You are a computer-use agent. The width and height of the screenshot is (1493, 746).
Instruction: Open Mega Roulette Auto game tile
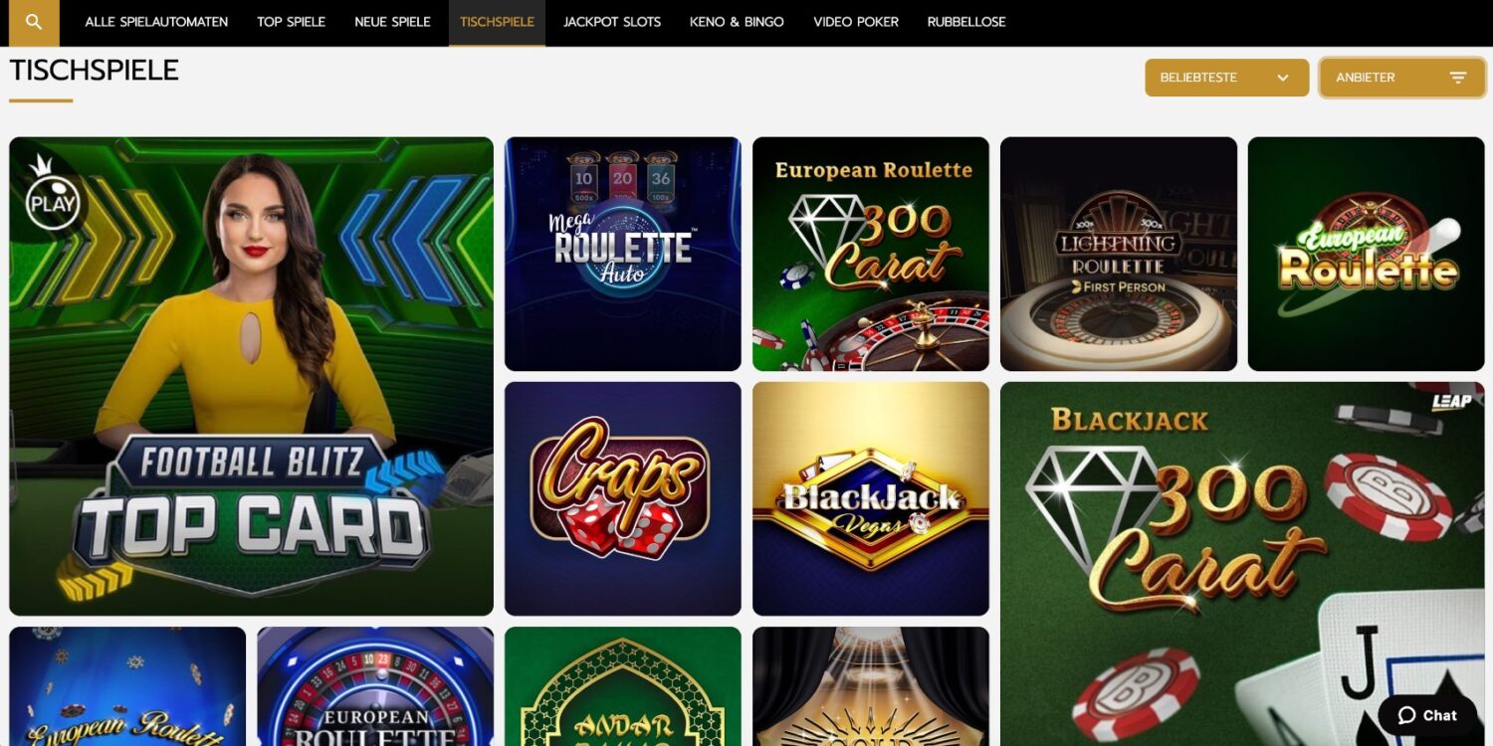point(623,254)
